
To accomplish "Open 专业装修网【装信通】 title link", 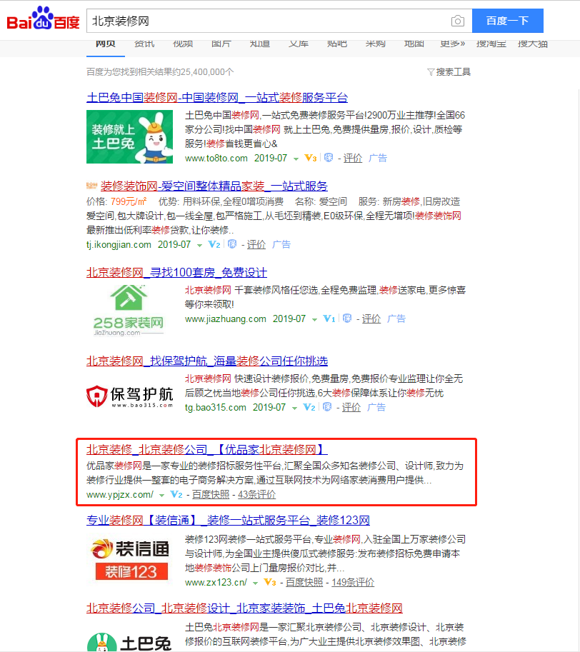I will click(229, 521).
